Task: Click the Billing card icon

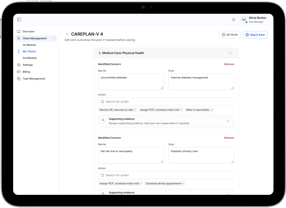Action: [19, 72]
